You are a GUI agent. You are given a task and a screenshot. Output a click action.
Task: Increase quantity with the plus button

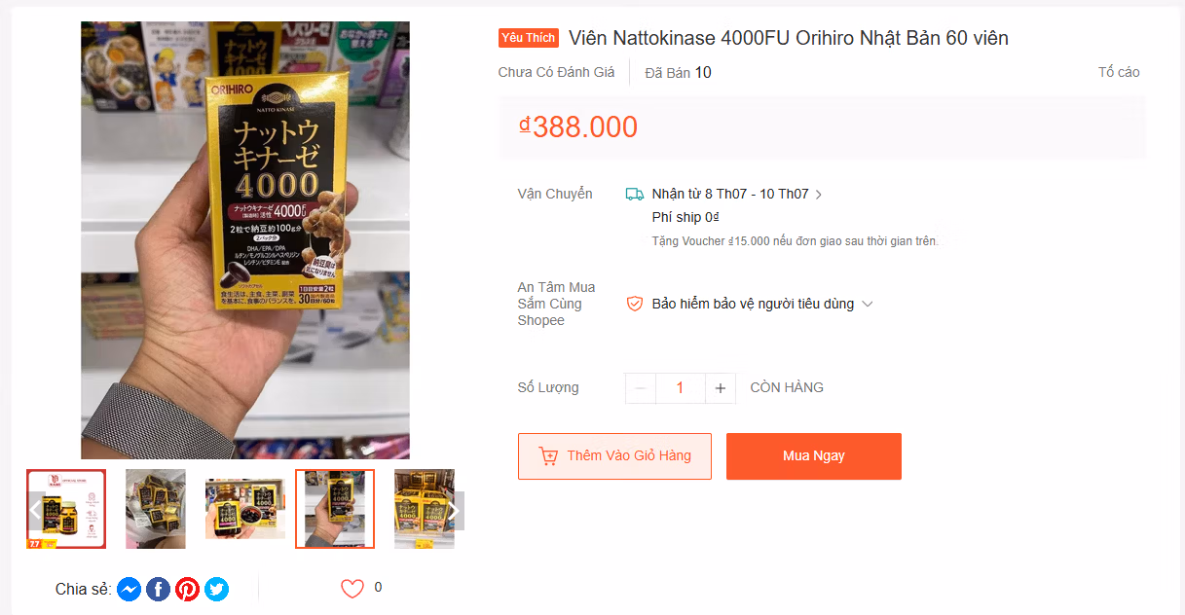(720, 387)
